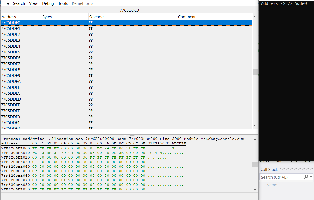Open the View menu
The width and height of the screenshot is (314, 200).
(x=33, y=3)
